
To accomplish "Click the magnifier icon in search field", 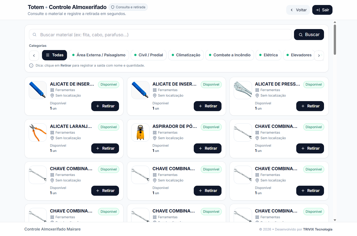I will pos(34,35).
